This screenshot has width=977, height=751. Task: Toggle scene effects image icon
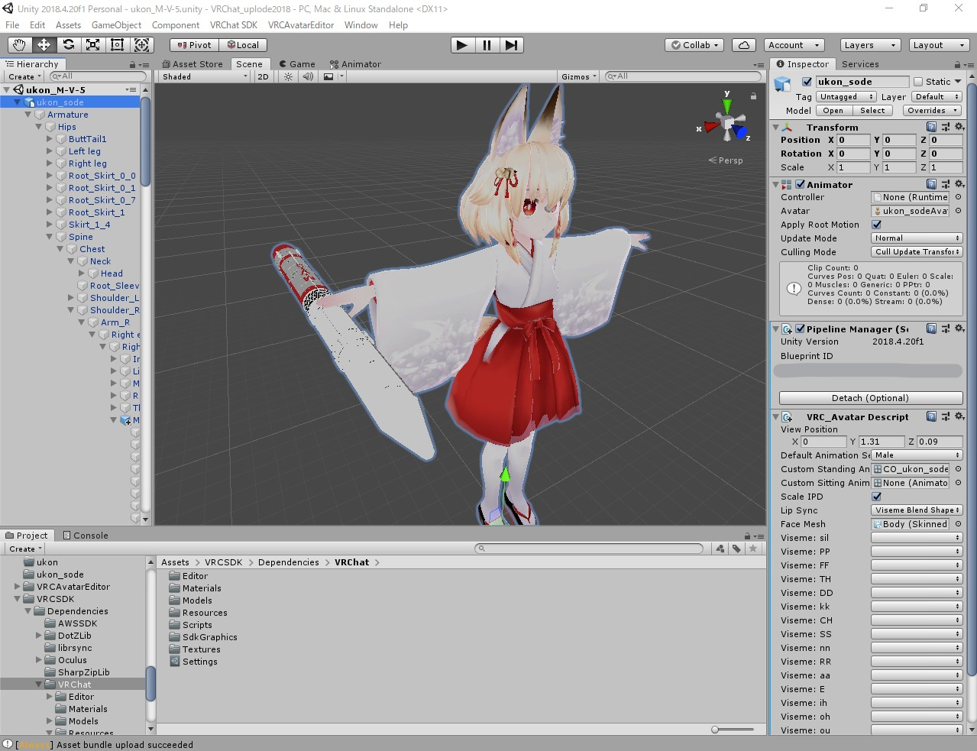tap(328, 76)
